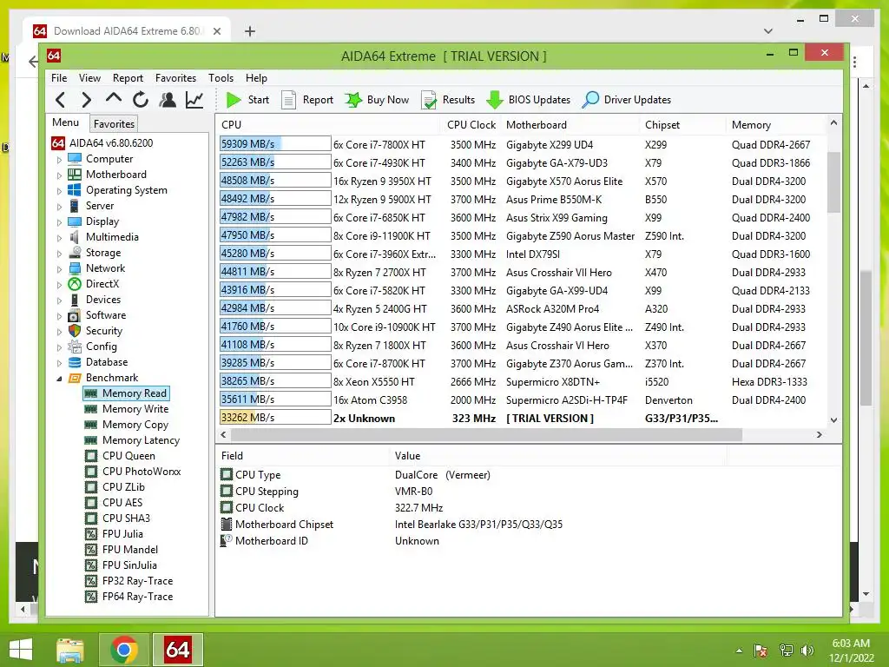Select the Memory Latency benchmark
The height and width of the screenshot is (667, 889).
click(x=132, y=440)
